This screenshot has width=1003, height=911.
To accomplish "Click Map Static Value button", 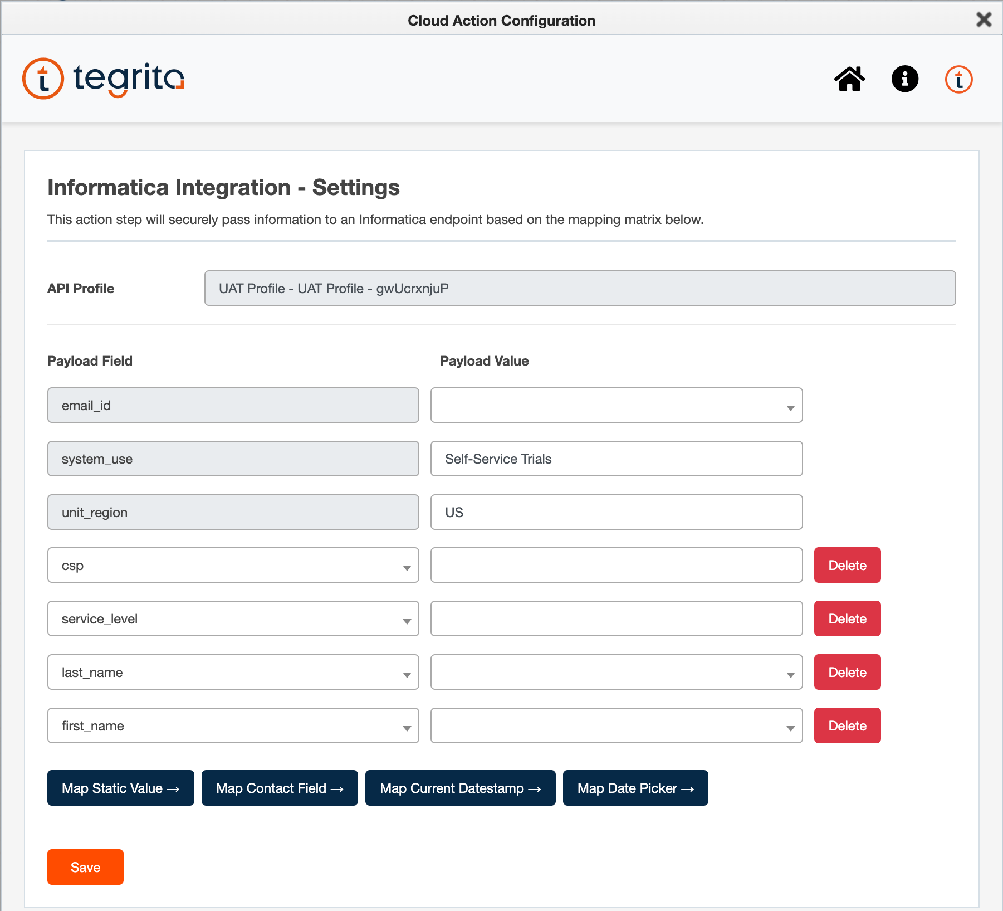I will point(120,788).
